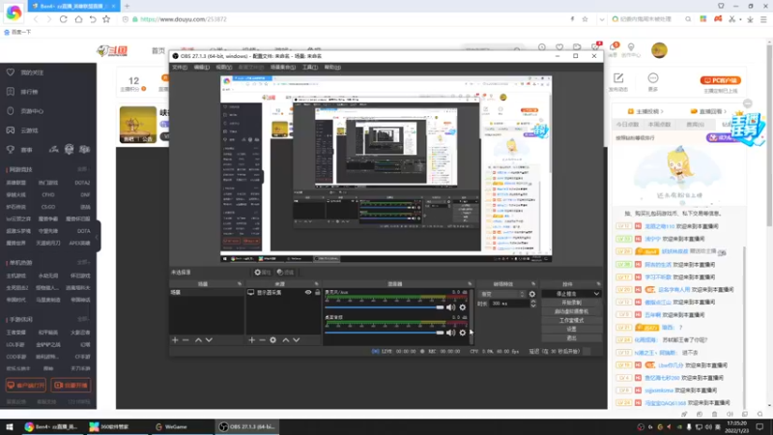773x435 pixels.
Task: Open OBS 工具 menu
Action: coord(310,67)
